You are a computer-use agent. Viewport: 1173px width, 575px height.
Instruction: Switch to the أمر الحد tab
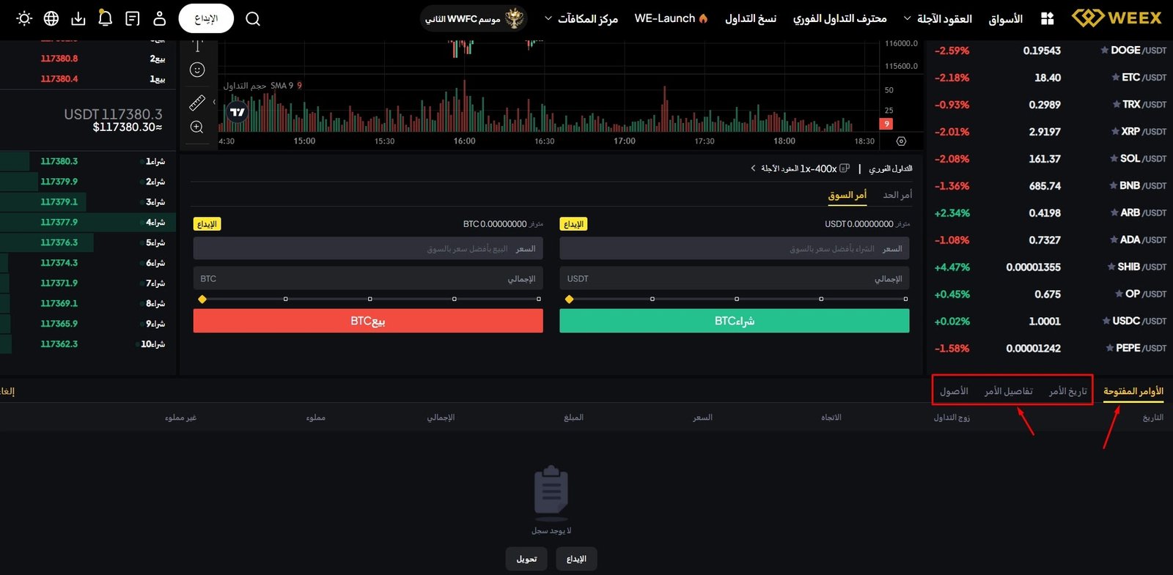click(897, 195)
